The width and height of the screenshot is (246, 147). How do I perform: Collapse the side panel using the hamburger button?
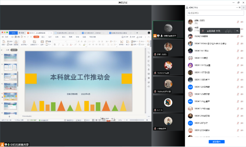click(243, 7)
